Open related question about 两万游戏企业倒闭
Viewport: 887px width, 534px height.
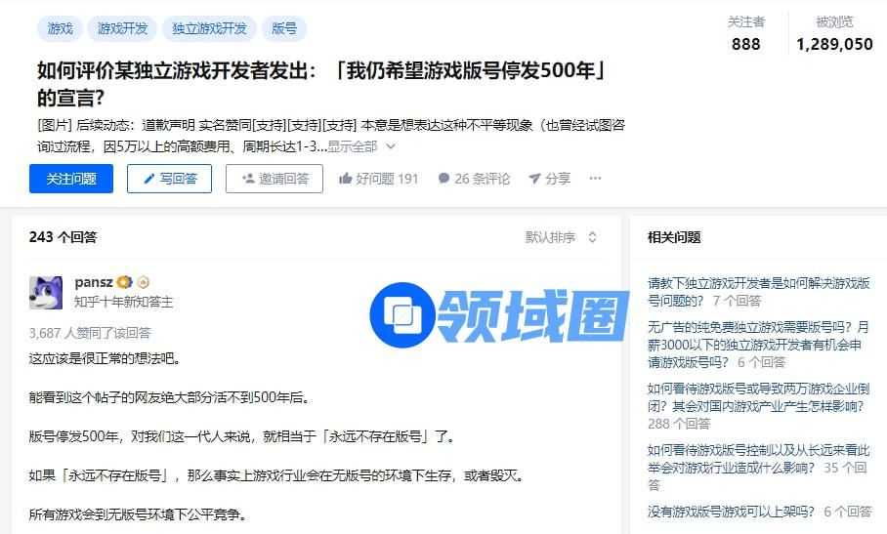[758, 397]
